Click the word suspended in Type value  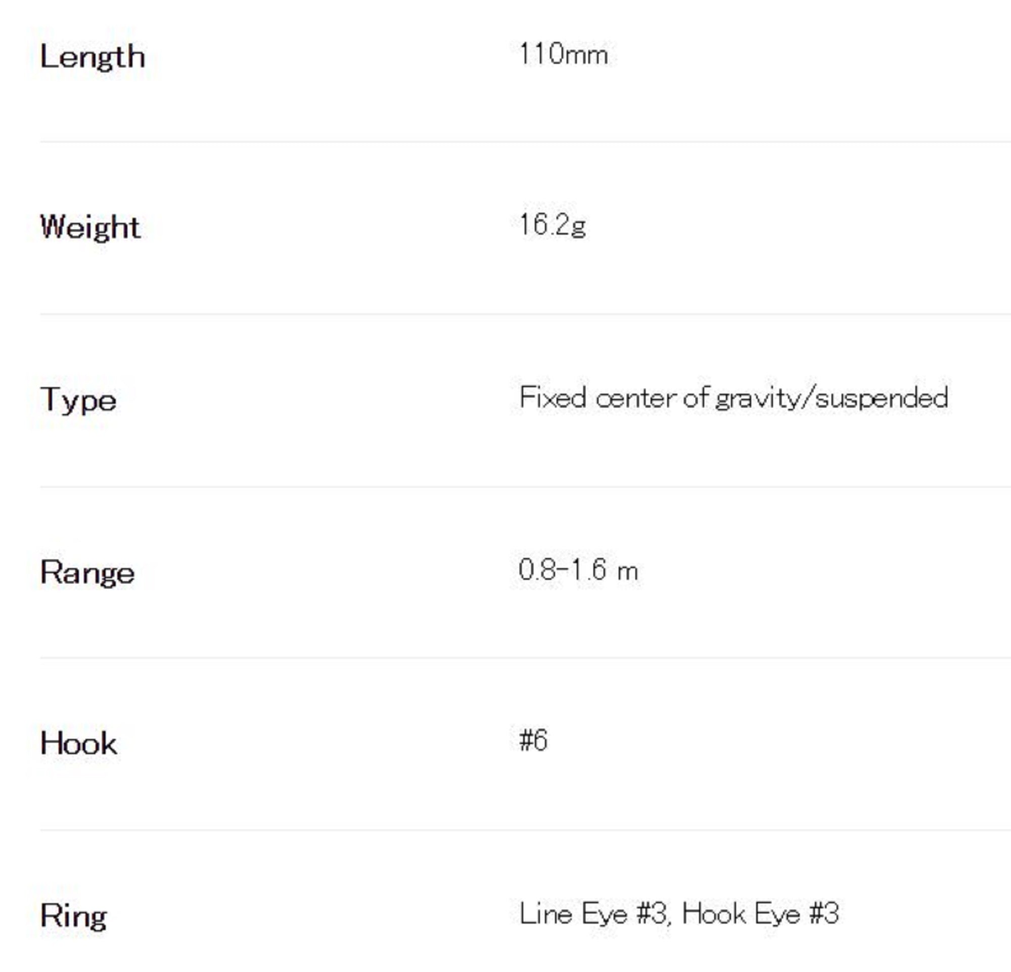click(881, 399)
